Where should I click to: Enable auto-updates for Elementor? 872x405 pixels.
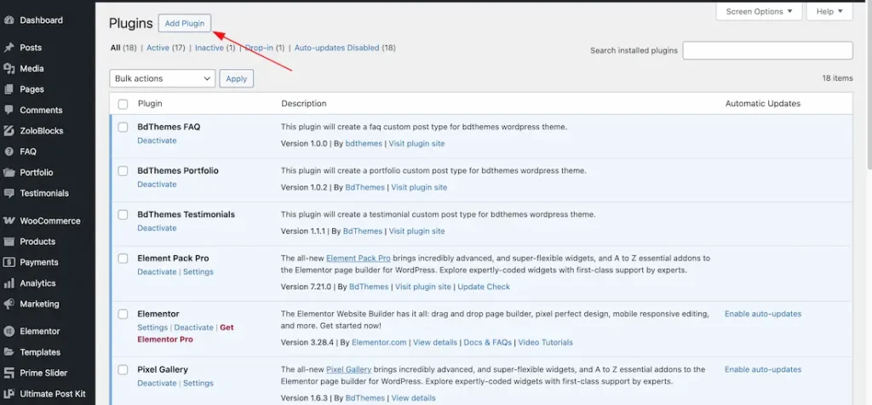tap(762, 314)
